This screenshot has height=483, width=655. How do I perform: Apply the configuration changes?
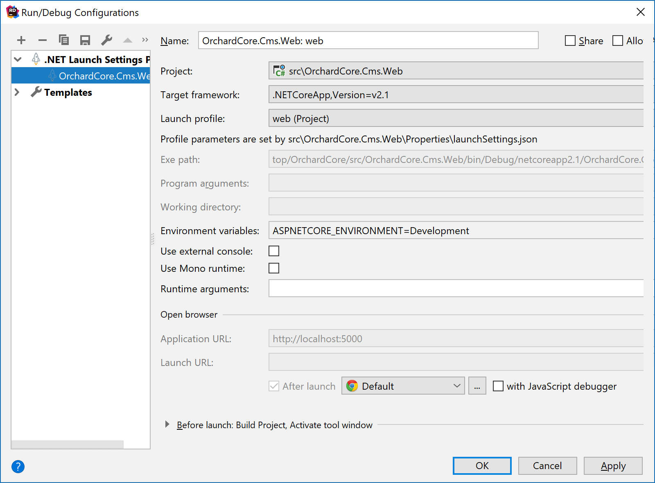coord(613,465)
